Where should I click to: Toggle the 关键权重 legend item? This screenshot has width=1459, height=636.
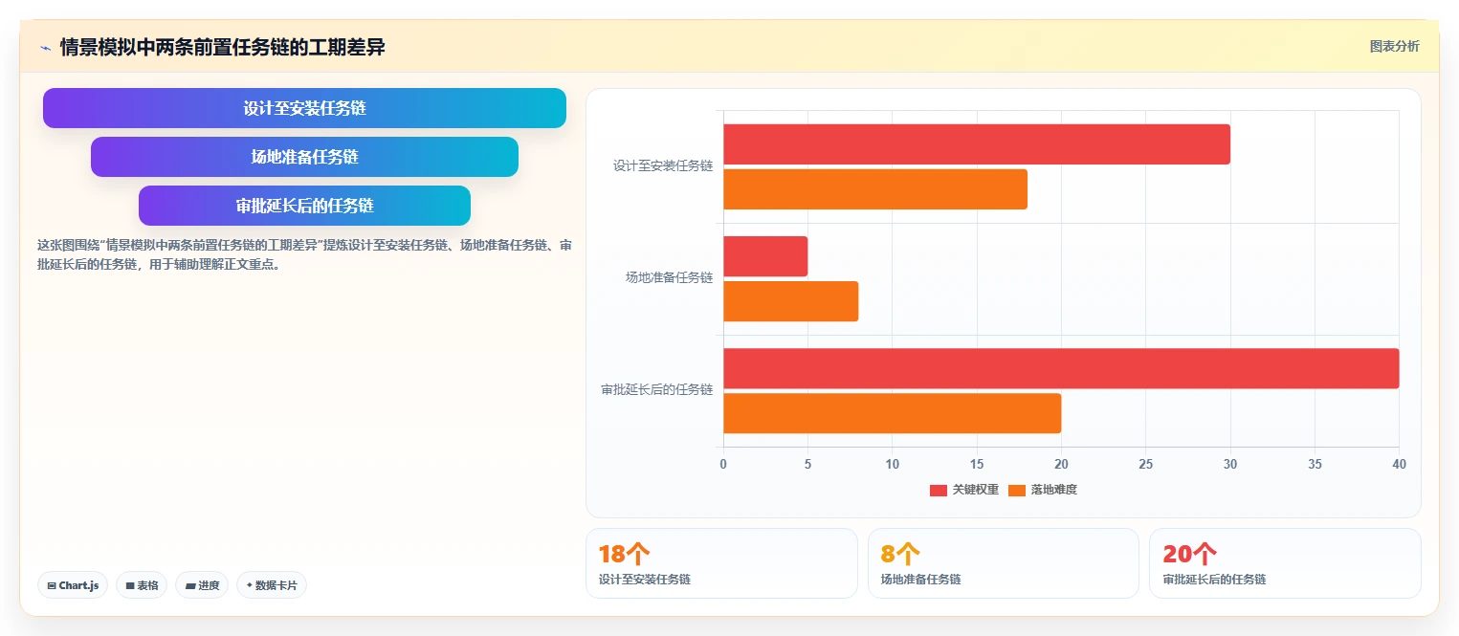(964, 490)
